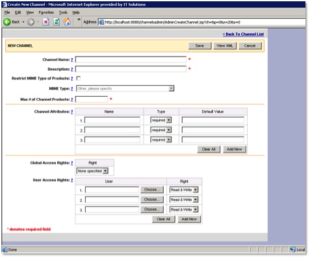The width and height of the screenshot is (310, 258).
Task: Click the user 1 name field
Action: [x=112, y=190]
